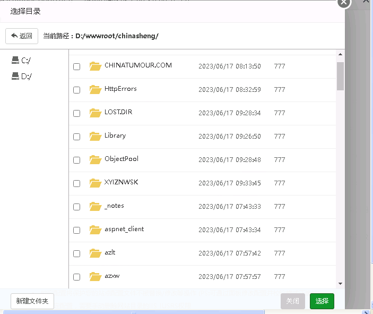Click folder icon of CHINATUMOUR.COM

point(96,66)
